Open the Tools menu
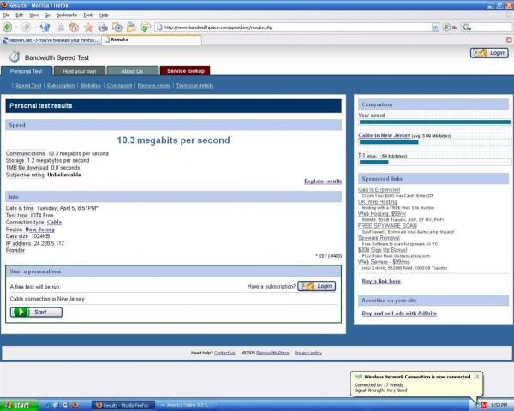Viewport: 514px width, 411px height. click(x=88, y=15)
